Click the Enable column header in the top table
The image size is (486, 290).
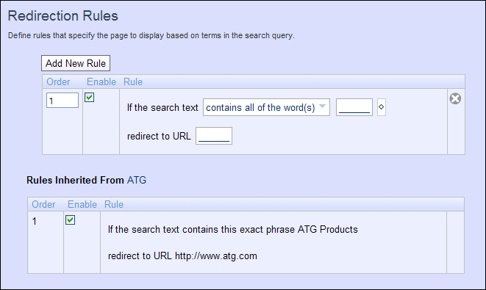tap(101, 81)
